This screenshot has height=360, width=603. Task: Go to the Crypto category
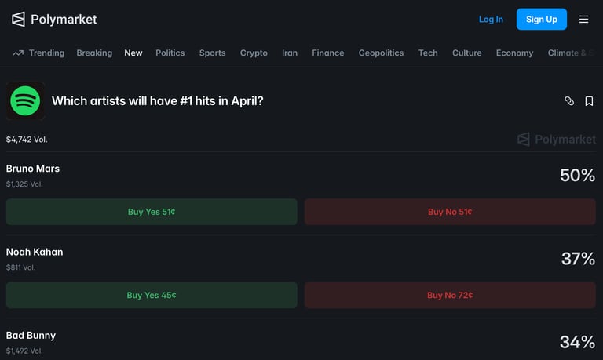[254, 53]
